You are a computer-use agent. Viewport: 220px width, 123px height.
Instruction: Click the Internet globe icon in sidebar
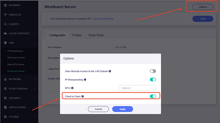click(x=5, y=5)
